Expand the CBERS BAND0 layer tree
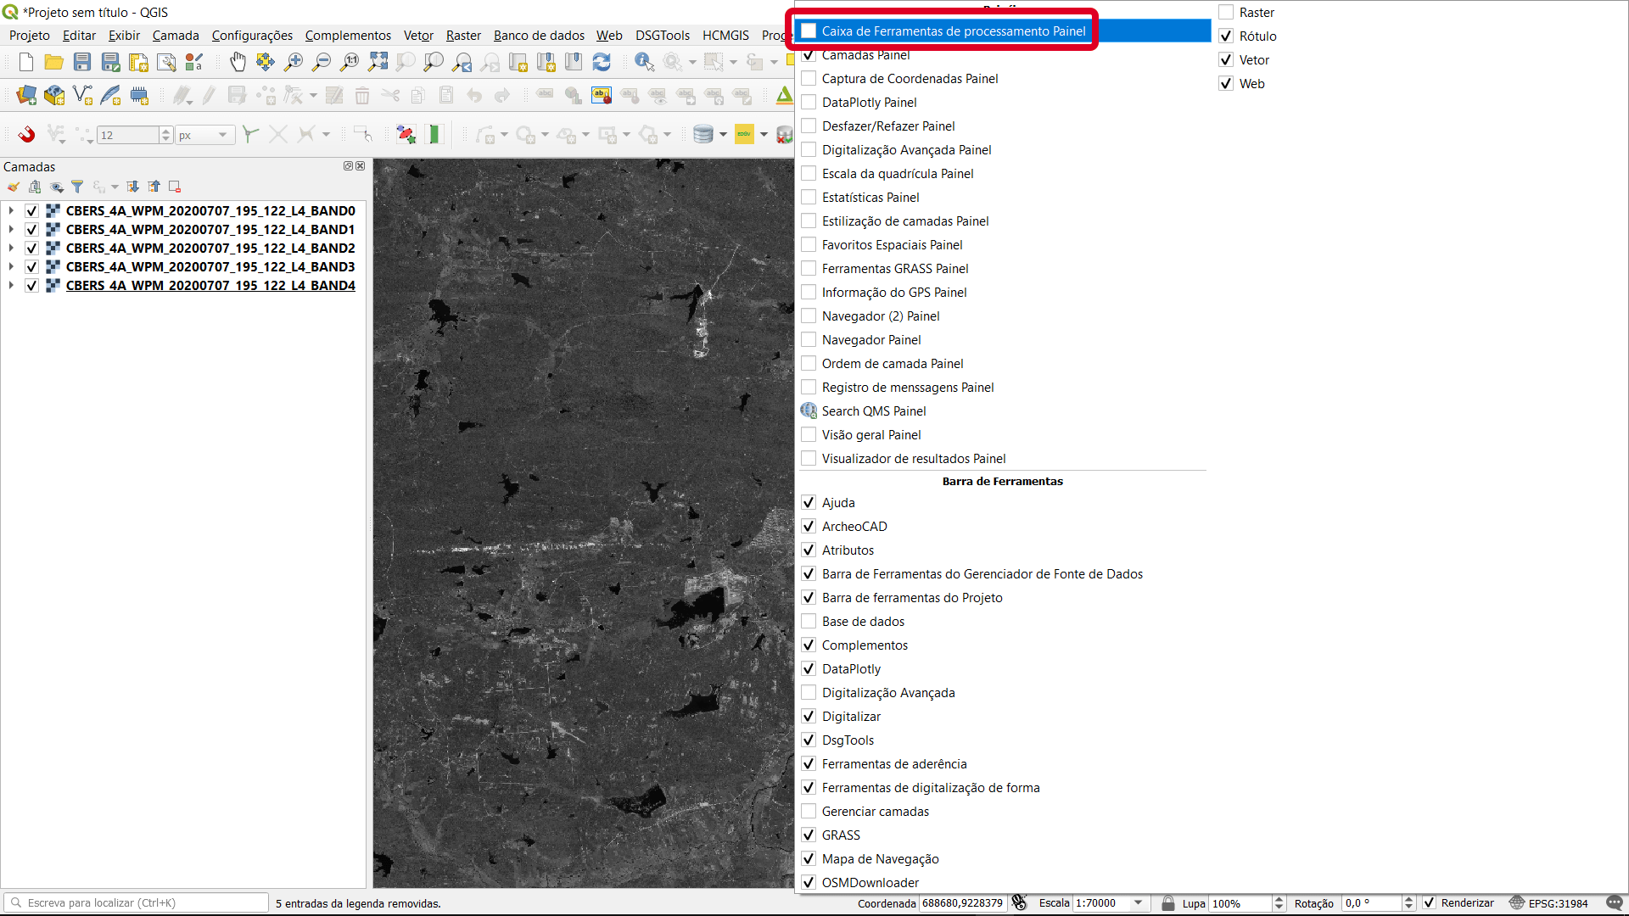 (x=11, y=210)
